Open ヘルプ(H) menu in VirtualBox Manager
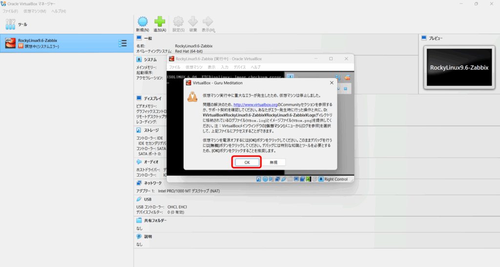 pyautogui.click(x=59, y=11)
